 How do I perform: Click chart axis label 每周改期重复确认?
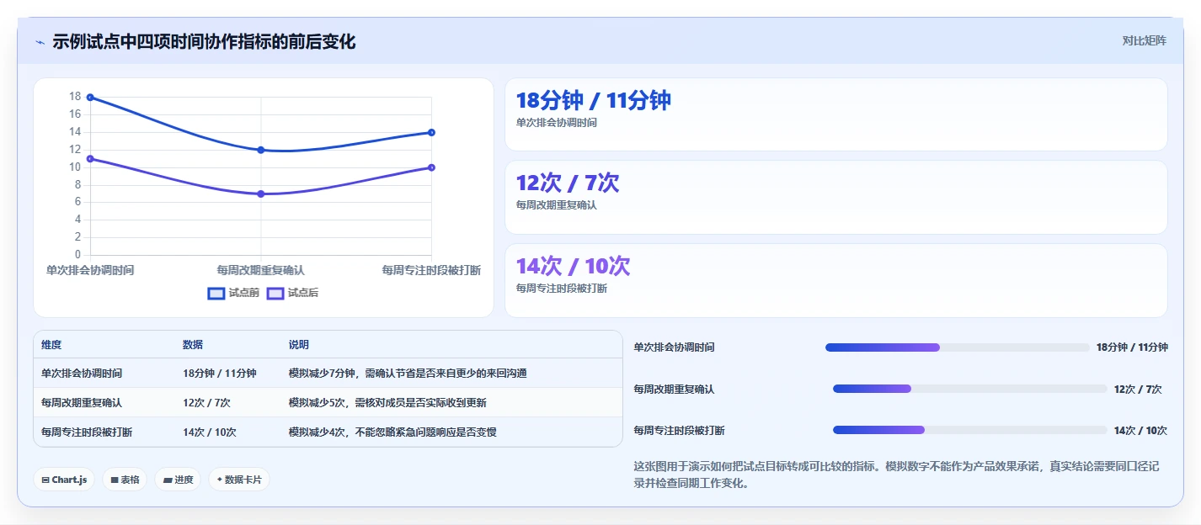pos(261,270)
